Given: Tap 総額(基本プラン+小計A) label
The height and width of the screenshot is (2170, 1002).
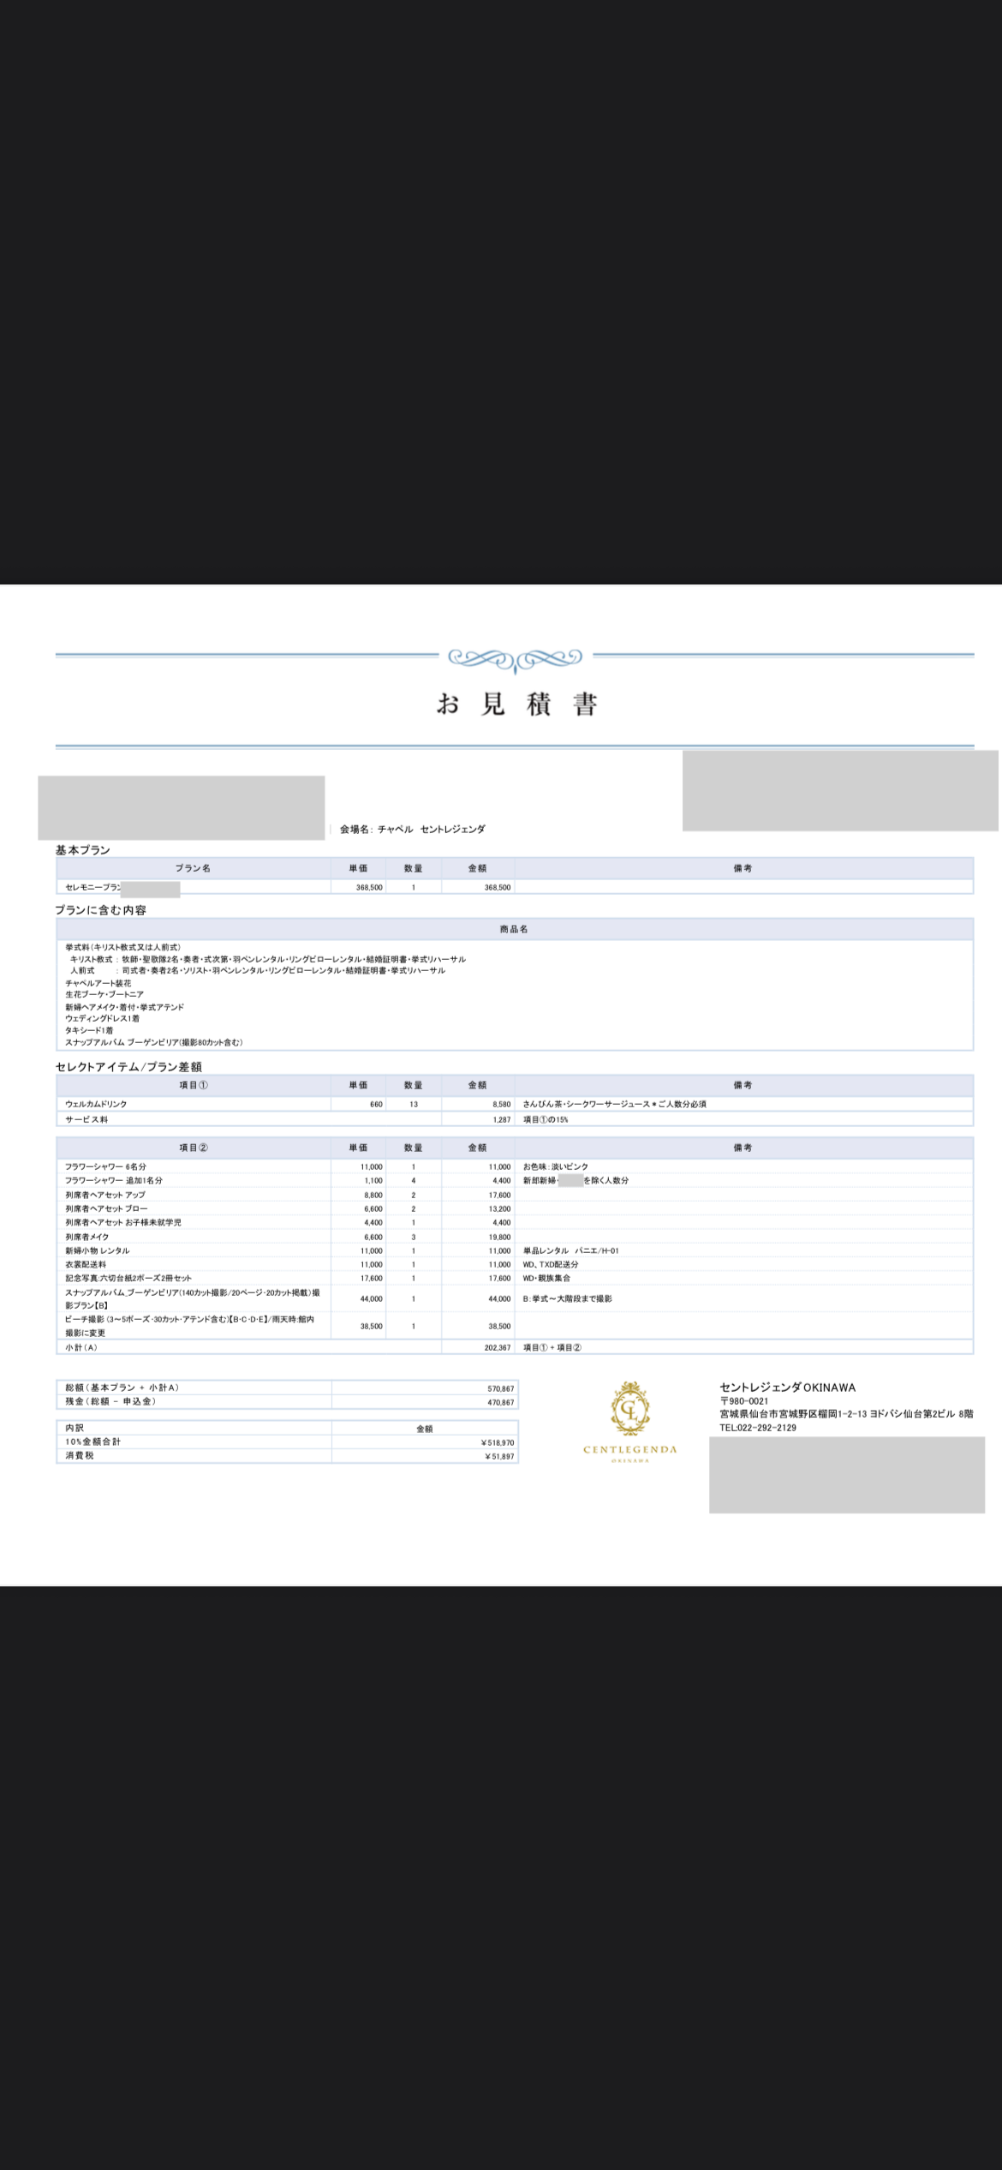Looking at the screenshot, I should tap(122, 1387).
